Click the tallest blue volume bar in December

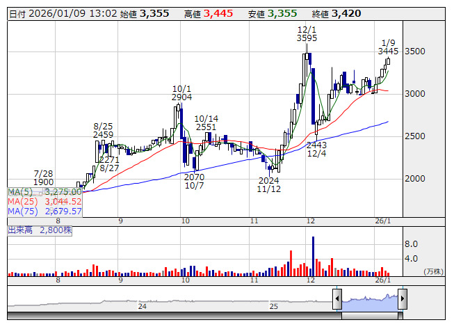(x=313, y=256)
